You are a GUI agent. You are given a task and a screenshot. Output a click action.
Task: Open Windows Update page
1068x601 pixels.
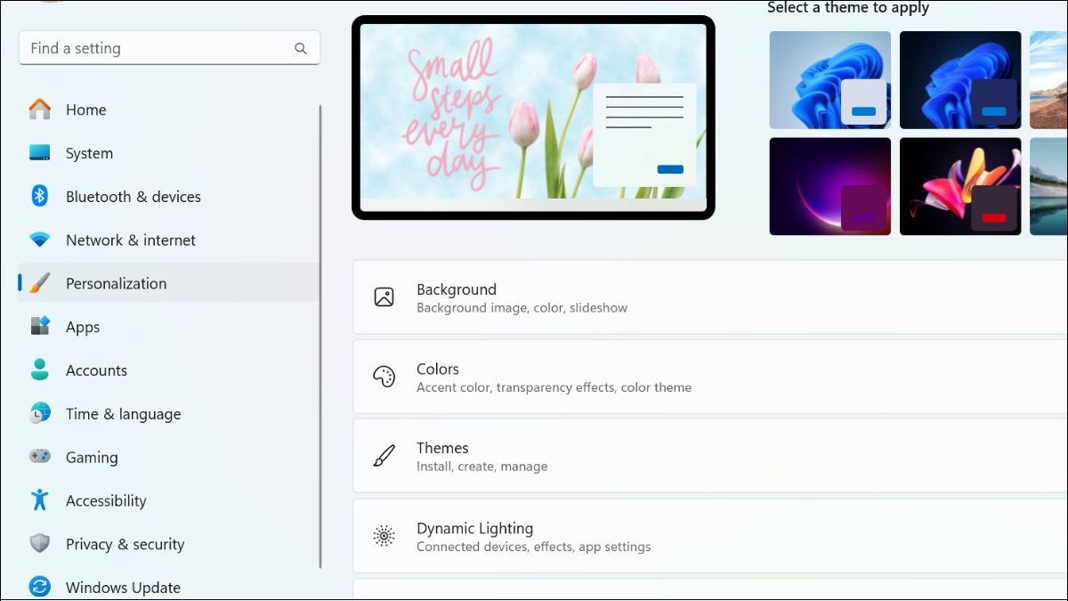click(169, 587)
